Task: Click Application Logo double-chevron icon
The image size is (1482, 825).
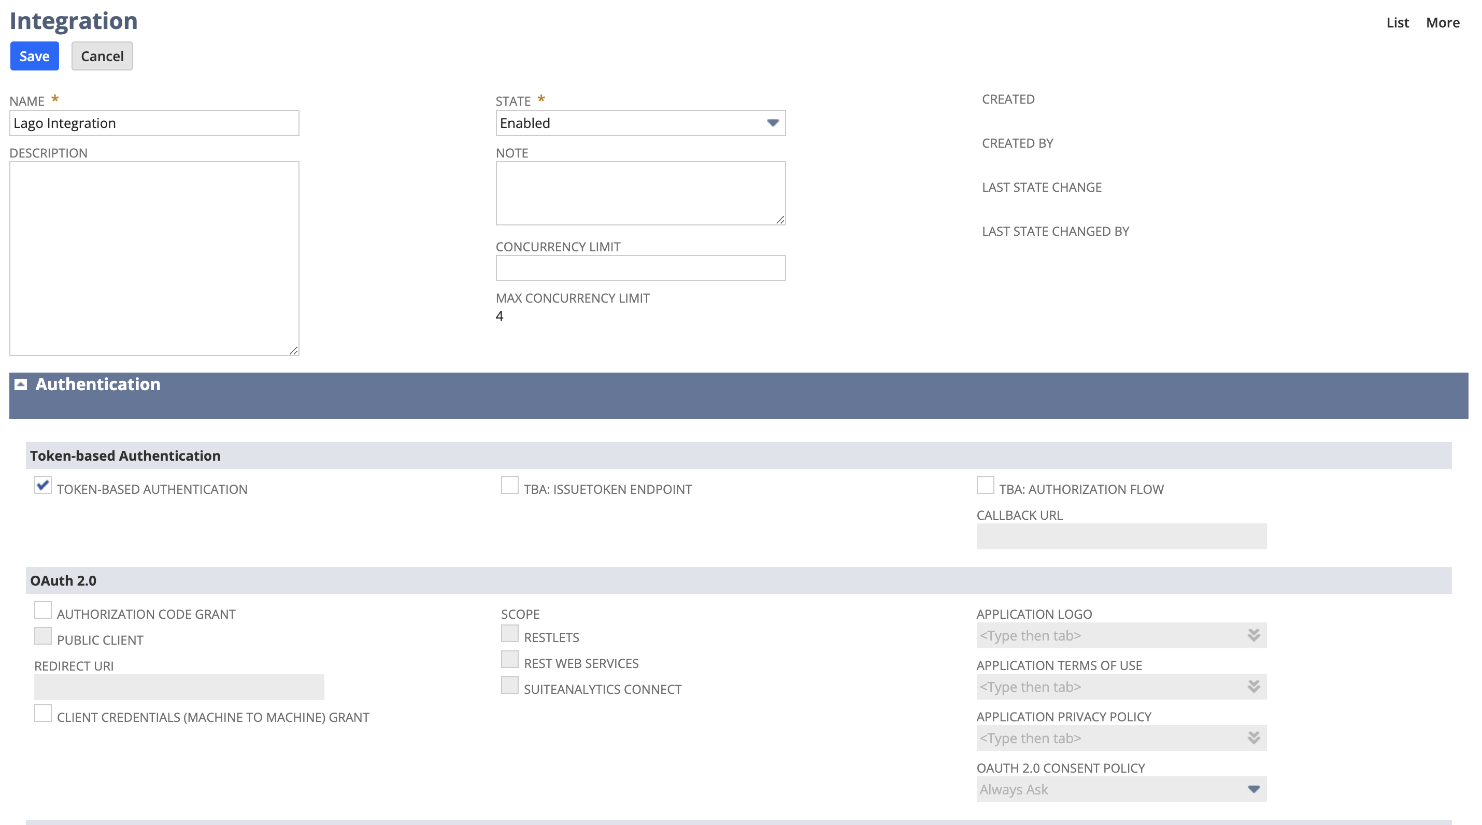Action: 1253,635
